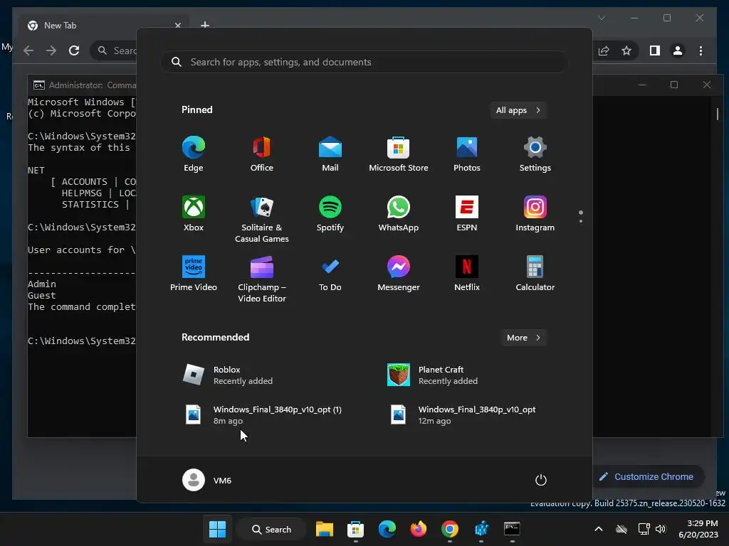Expand More recommended items

pyautogui.click(x=523, y=338)
